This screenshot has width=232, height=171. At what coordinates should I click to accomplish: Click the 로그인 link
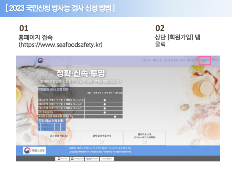pos(215,60)
